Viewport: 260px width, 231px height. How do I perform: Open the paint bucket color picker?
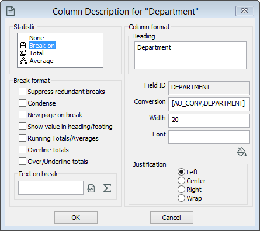[x=242, y=152]
